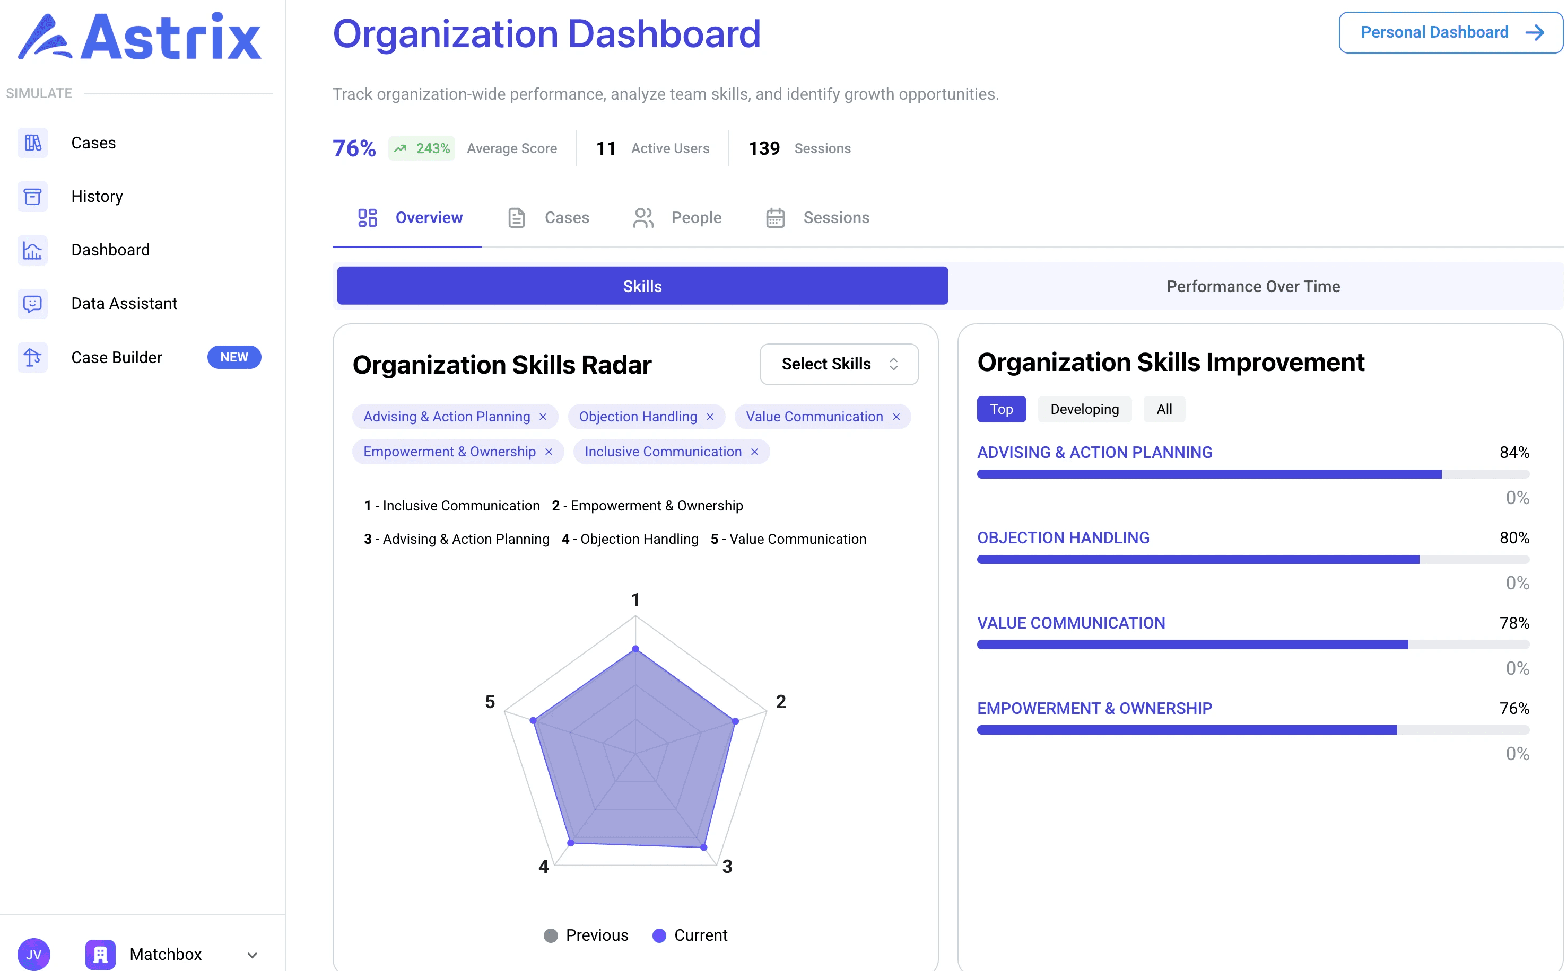Remove the Objection Handling skill chip

point(710,417)
